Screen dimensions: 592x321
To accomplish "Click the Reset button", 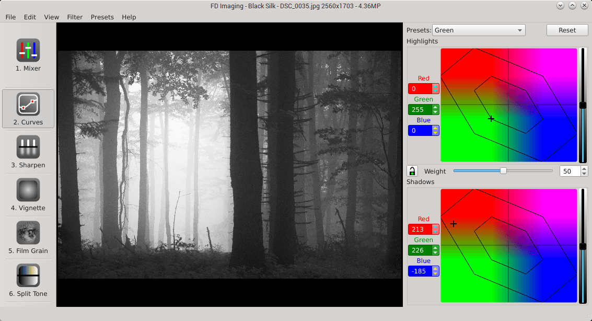I will [x=567, y=30].
